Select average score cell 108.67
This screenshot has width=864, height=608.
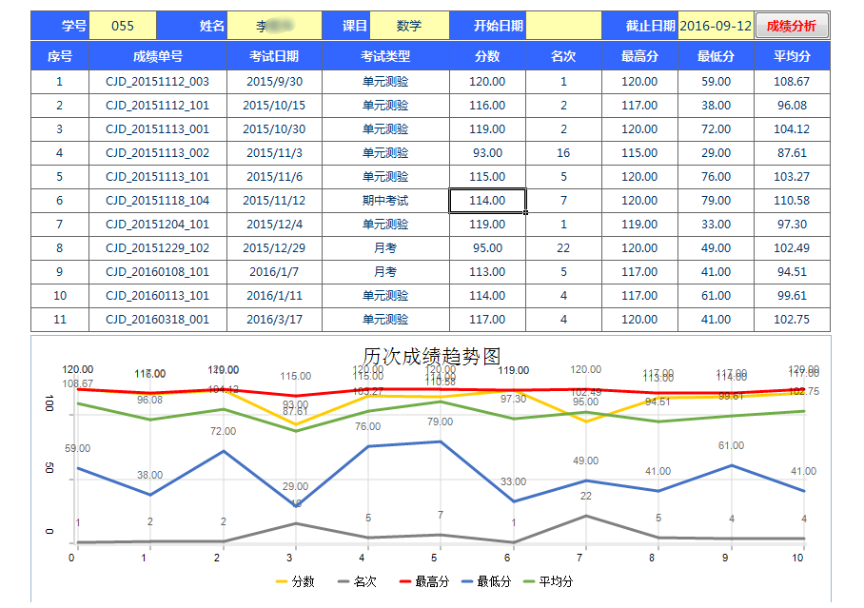[792, 82]
